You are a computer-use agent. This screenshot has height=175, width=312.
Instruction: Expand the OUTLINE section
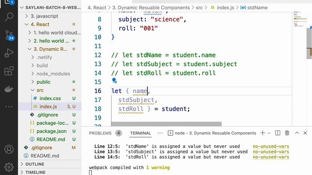point(50,164)
